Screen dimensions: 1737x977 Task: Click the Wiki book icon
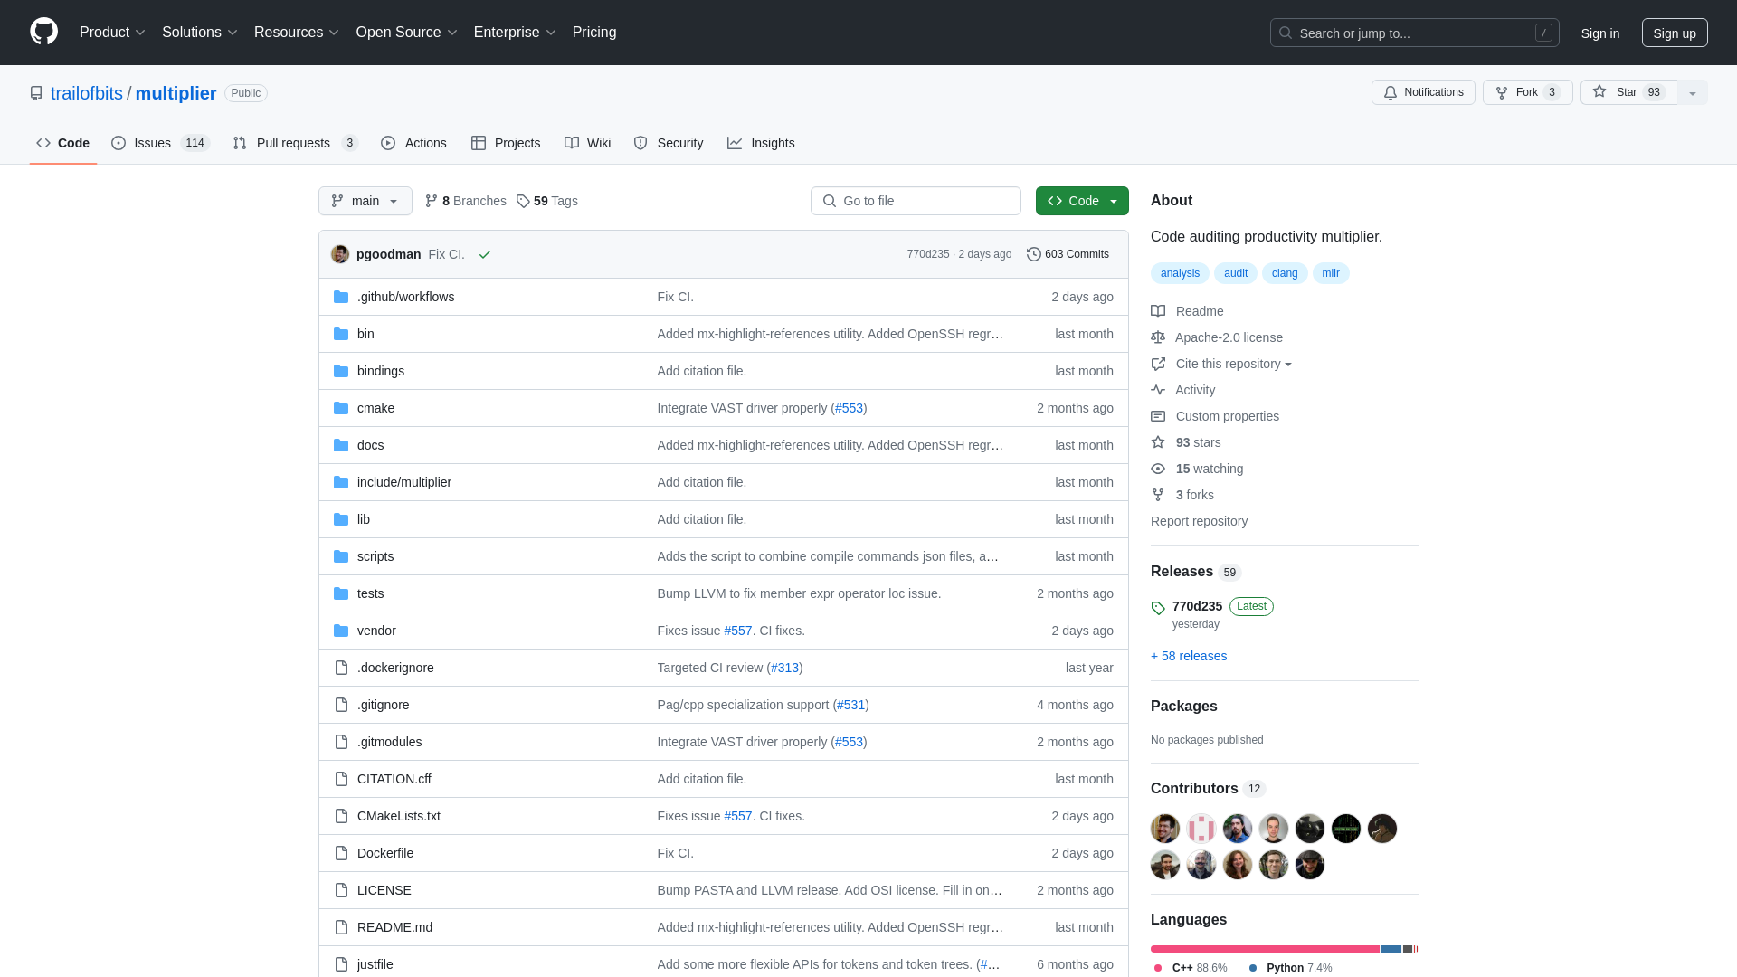click(572, 143)
